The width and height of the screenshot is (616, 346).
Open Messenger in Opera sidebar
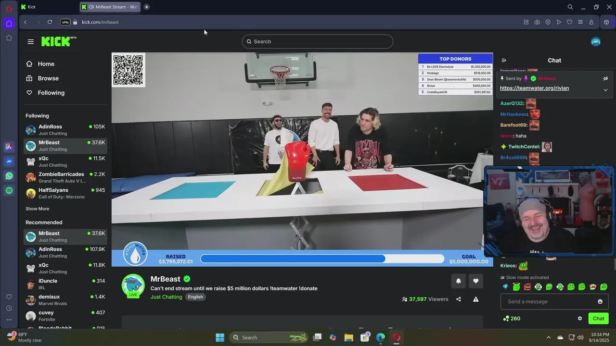[x=9, y=161]
